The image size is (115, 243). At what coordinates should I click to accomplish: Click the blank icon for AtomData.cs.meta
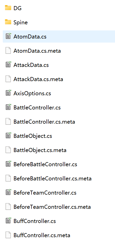pyautogui.click(x=8, y=51)
